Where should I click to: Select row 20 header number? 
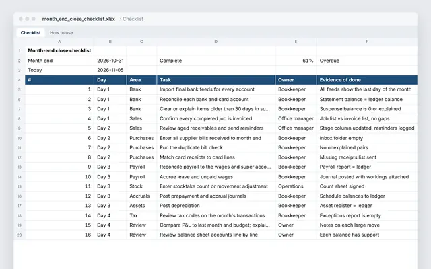[x=20, y=235]
